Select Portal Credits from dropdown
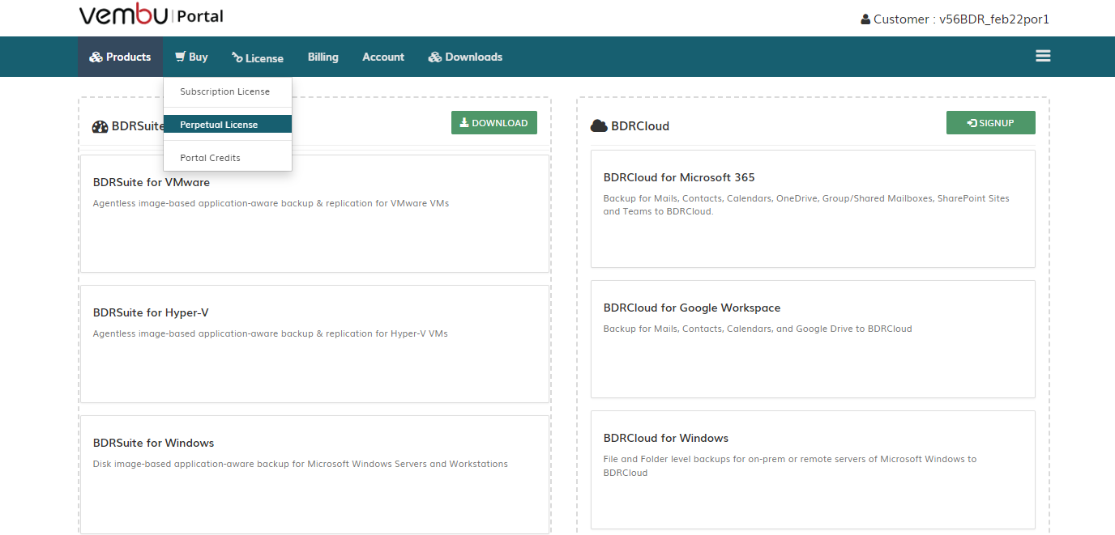This screenshot has height=535, width=1115. tap(228, 158)
